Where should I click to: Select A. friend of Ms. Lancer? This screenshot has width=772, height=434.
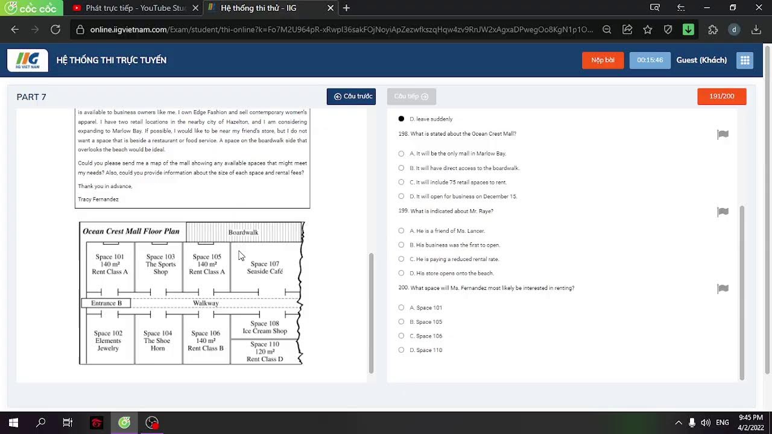click(x=401, y=231)
